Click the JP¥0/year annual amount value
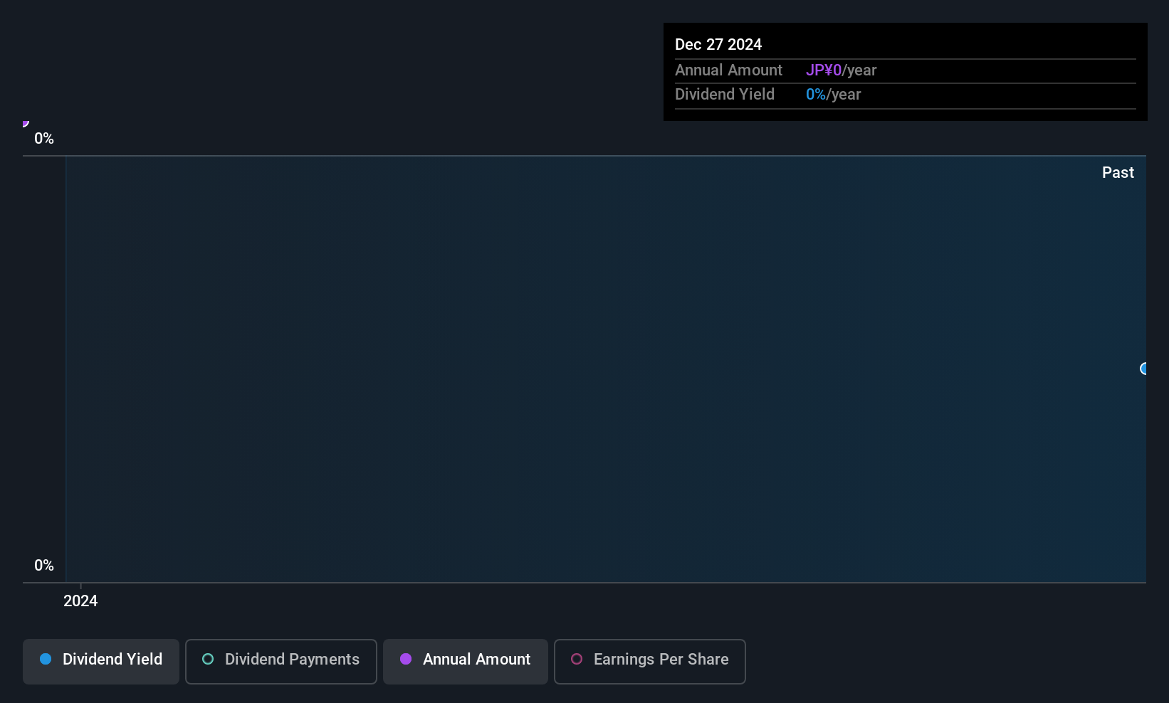The image size is (1169, 703). (841, 70)
